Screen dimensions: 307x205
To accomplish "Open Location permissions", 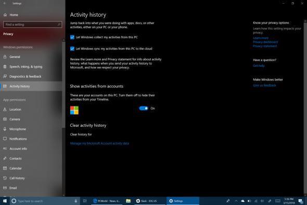I will 31,110.
